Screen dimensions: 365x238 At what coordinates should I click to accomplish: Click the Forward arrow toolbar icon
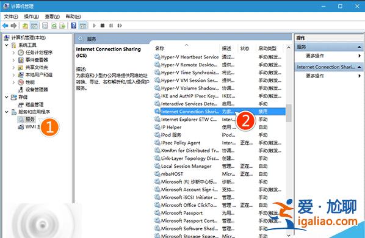13,26
